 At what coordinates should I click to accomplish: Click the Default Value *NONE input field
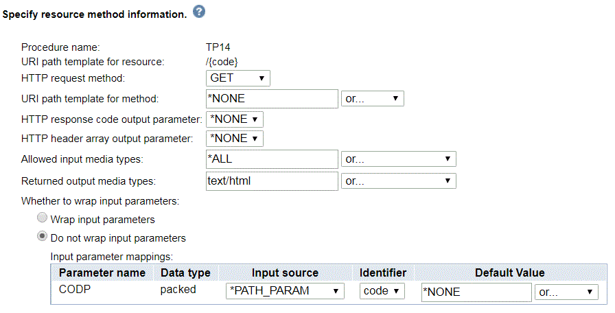tap(476, 292)
